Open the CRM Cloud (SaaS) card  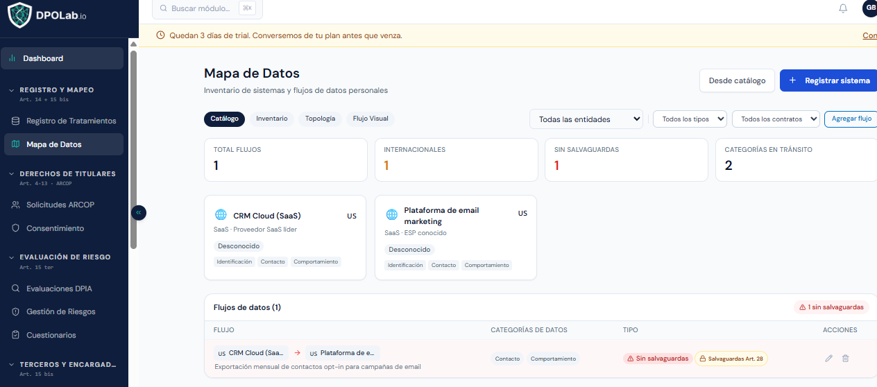[x=285, y=238]
